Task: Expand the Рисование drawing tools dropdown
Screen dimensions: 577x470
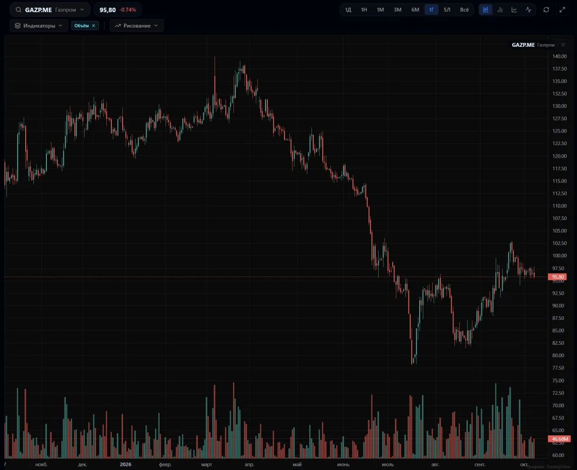Action: [x=137, y=26]
